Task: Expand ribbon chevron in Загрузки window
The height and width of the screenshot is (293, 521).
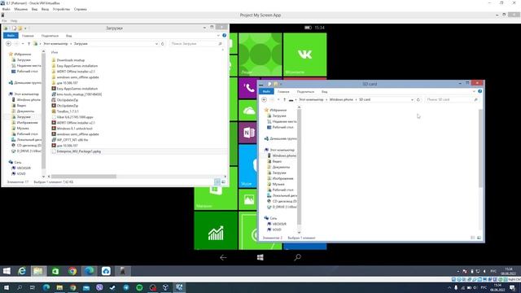Action: [x=218, y=35]
